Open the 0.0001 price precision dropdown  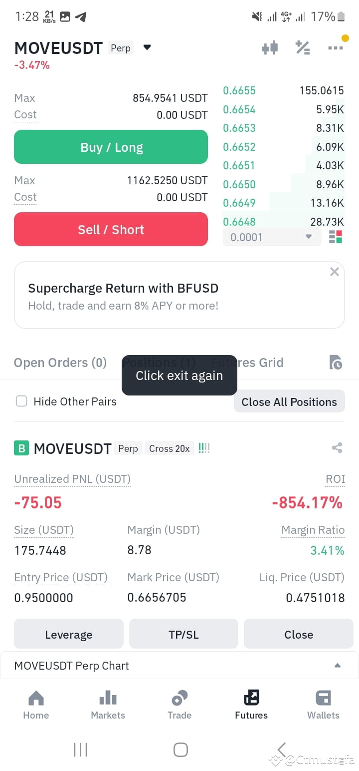[x=272, y=237]
